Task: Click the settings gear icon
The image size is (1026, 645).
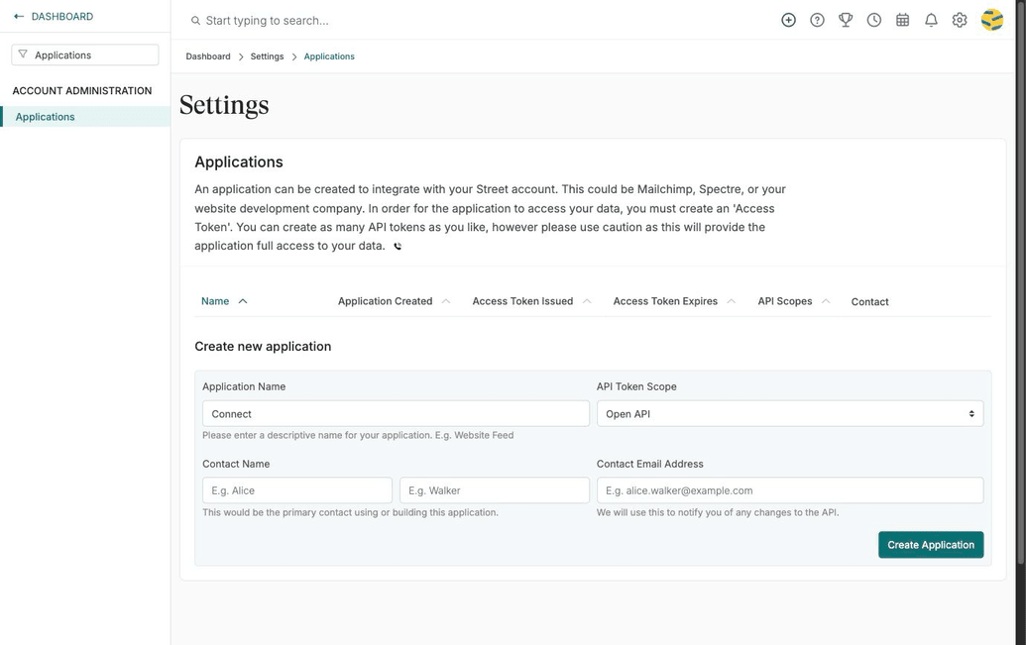Action: coord(960,20)
